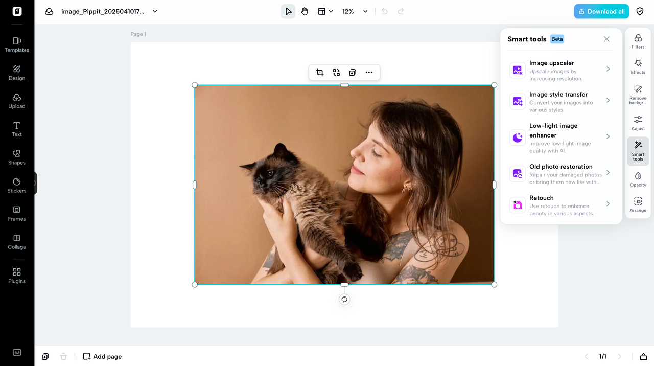Open the Plugins panel
This screenshot has height=366, width=654.
pos(17,276)
